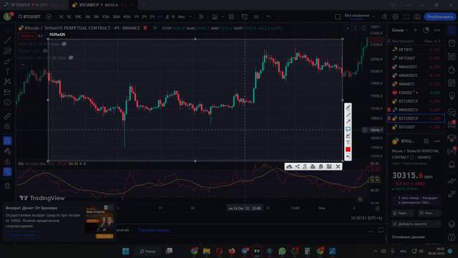Pick the red color in Lightshot toolbar
Viewport: 458px width, 258px height.
point(348,150)
